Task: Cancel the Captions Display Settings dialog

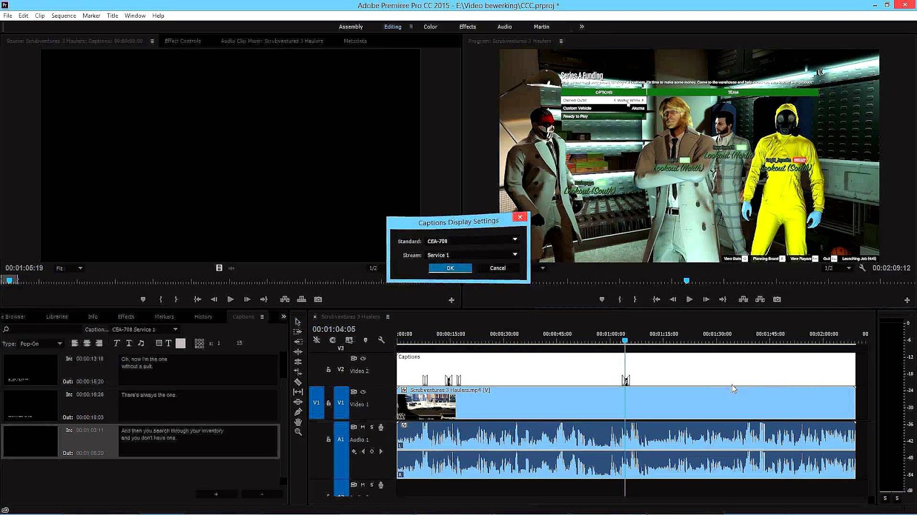Action: tap(497, 268)
